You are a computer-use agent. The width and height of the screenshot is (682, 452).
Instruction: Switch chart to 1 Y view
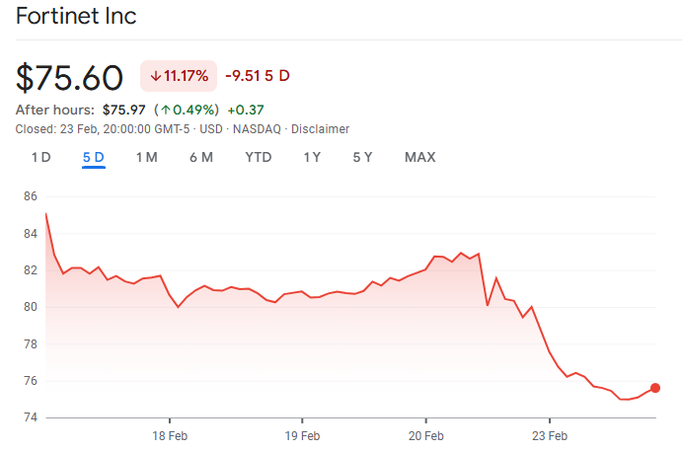click(x=312, y=157)
